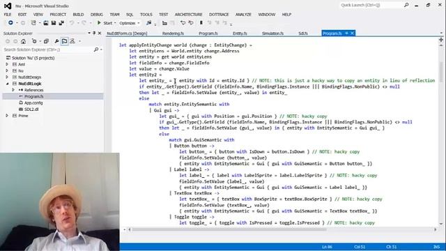Expand the Nu project node
The image size is (446, 251).
[7, 70]
